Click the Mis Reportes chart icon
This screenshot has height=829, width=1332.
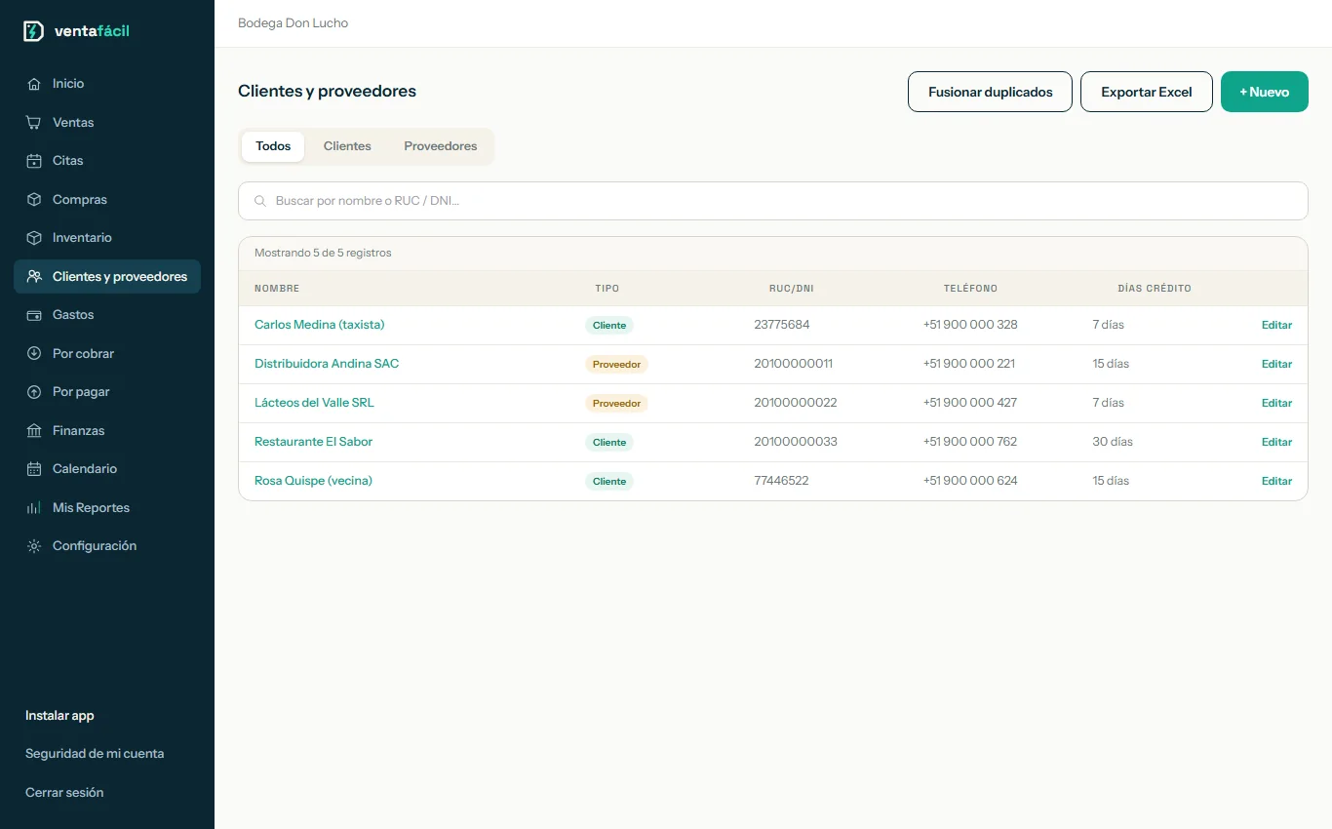34,508
